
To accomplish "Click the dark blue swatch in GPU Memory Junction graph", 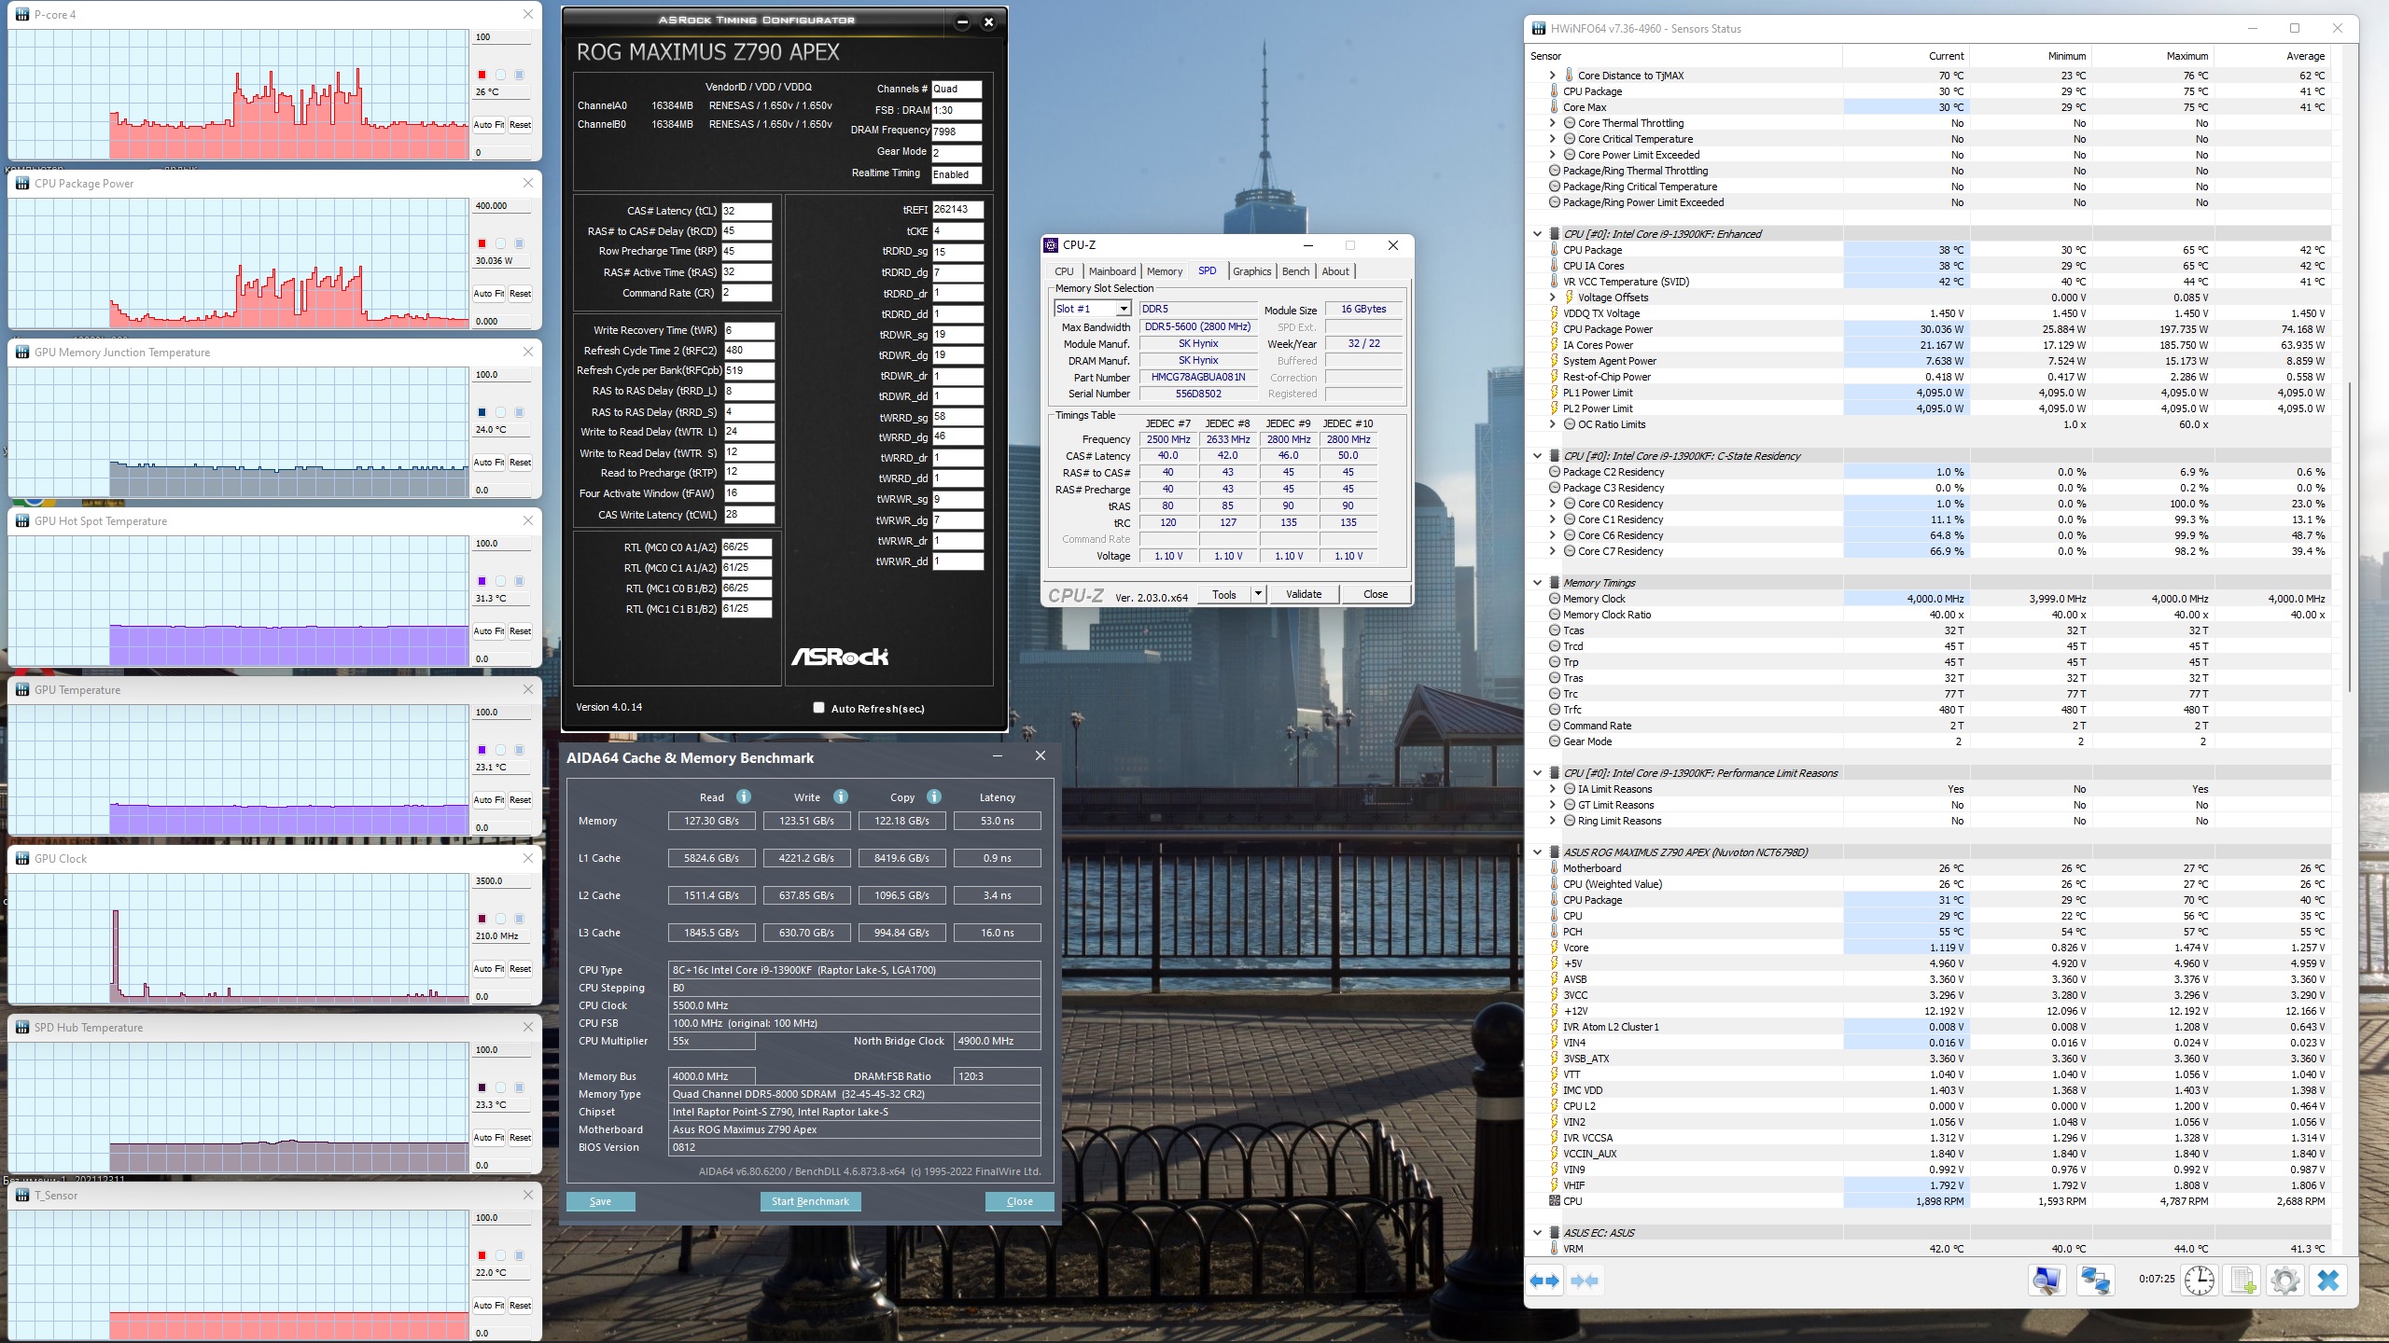I will (x=482, y=412).
